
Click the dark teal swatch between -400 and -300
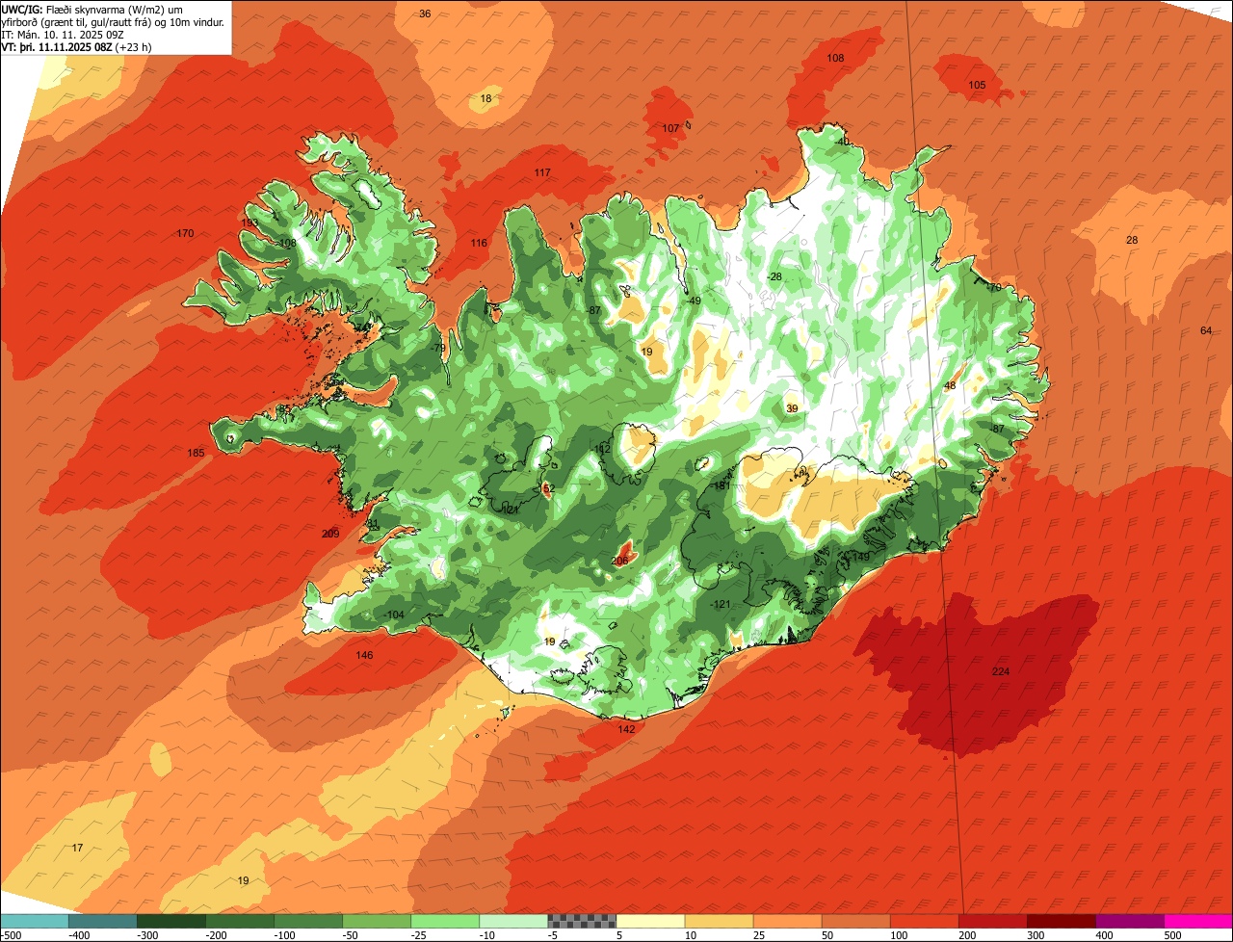(102, 921)
